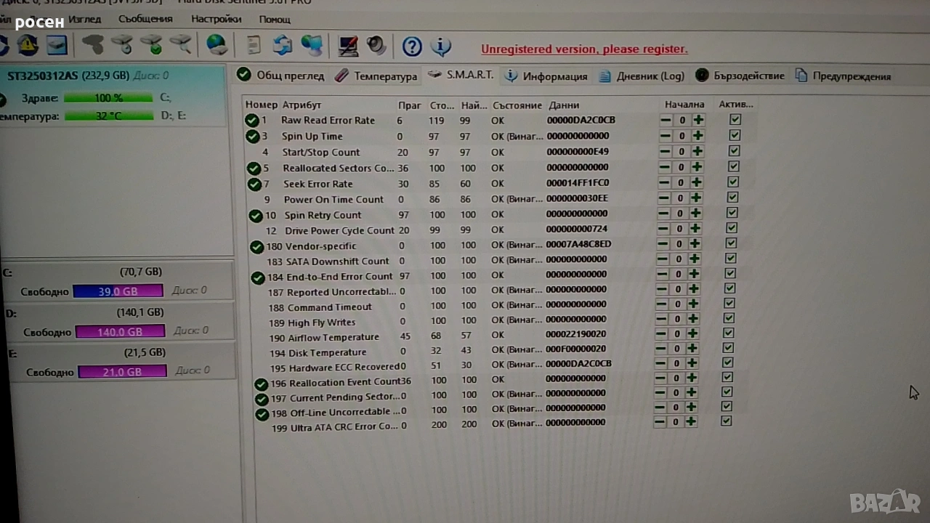Open the report document toolbar icon

coord(254,46)
